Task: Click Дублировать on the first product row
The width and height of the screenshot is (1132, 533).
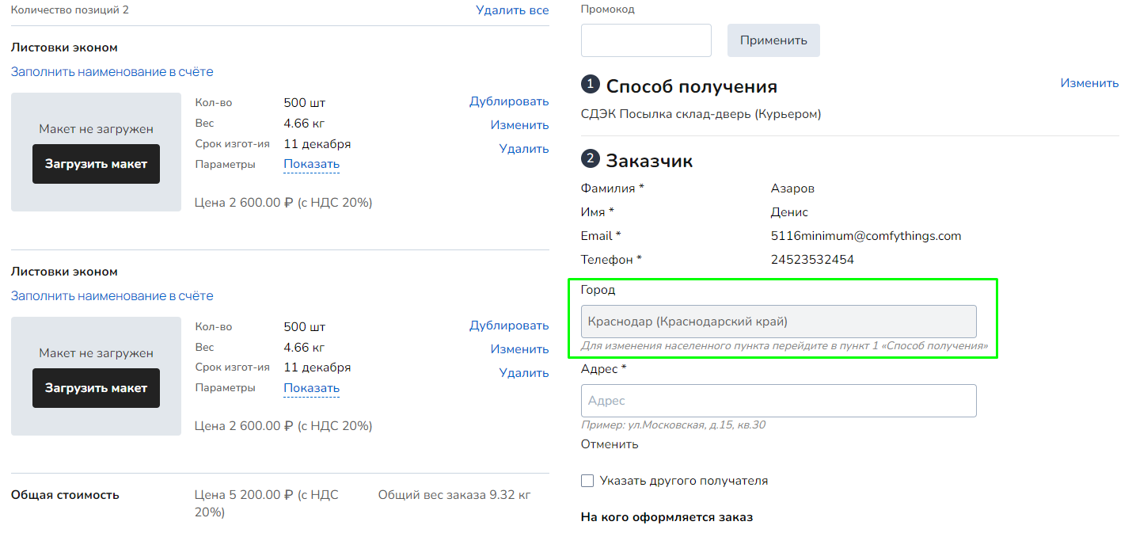Action: [509, 101]
